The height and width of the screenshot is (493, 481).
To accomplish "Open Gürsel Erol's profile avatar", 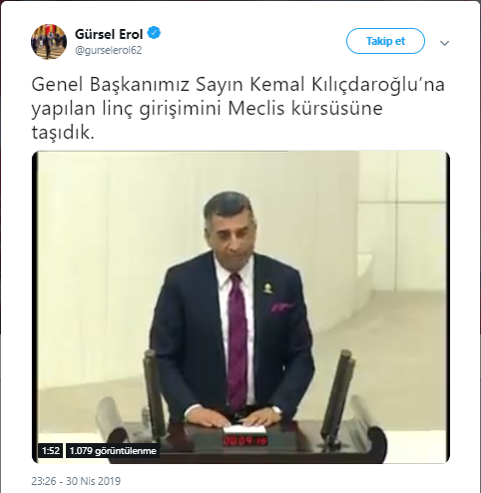I will coord(49,42).
